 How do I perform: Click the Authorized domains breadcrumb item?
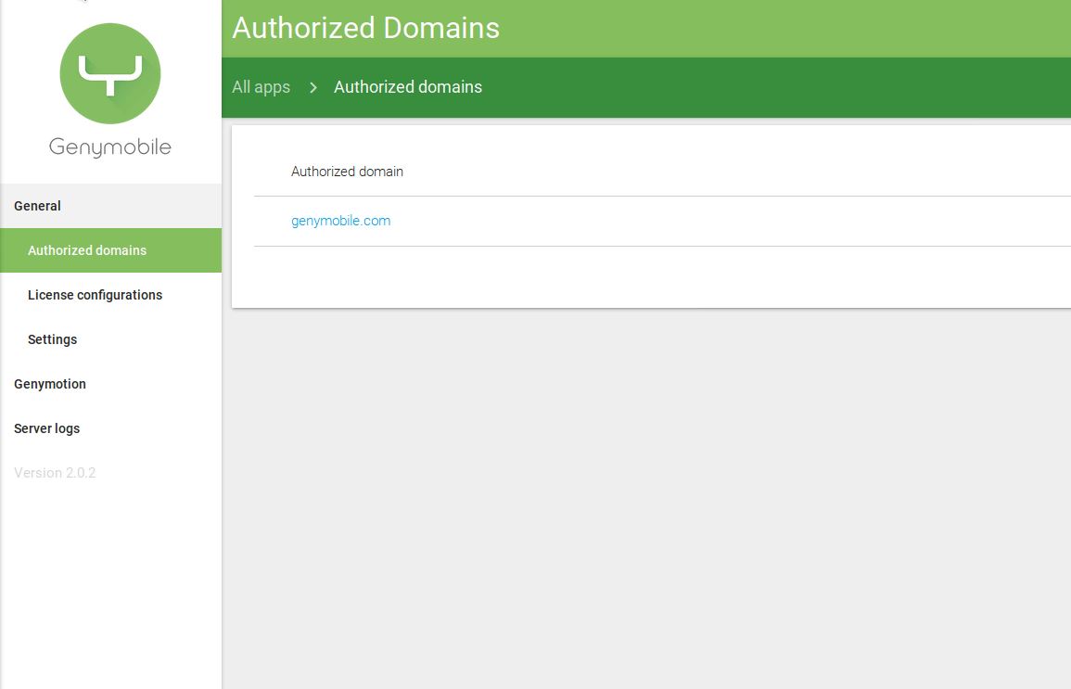point(408,87)
